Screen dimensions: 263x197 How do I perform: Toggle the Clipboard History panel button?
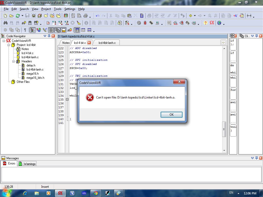57,30
